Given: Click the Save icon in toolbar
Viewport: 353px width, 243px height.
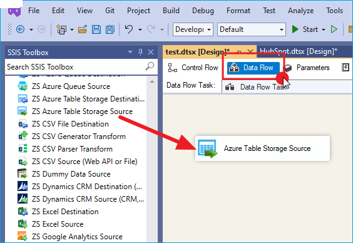Looking at the screenshot, I should click(x=96, y=29).
